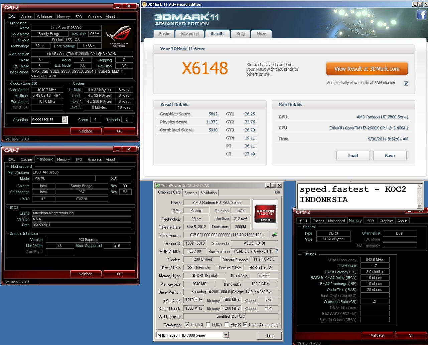Open the Sensors tab in GPU-Z
Viewport: 428px width, 345px height.
click(191, 193)
